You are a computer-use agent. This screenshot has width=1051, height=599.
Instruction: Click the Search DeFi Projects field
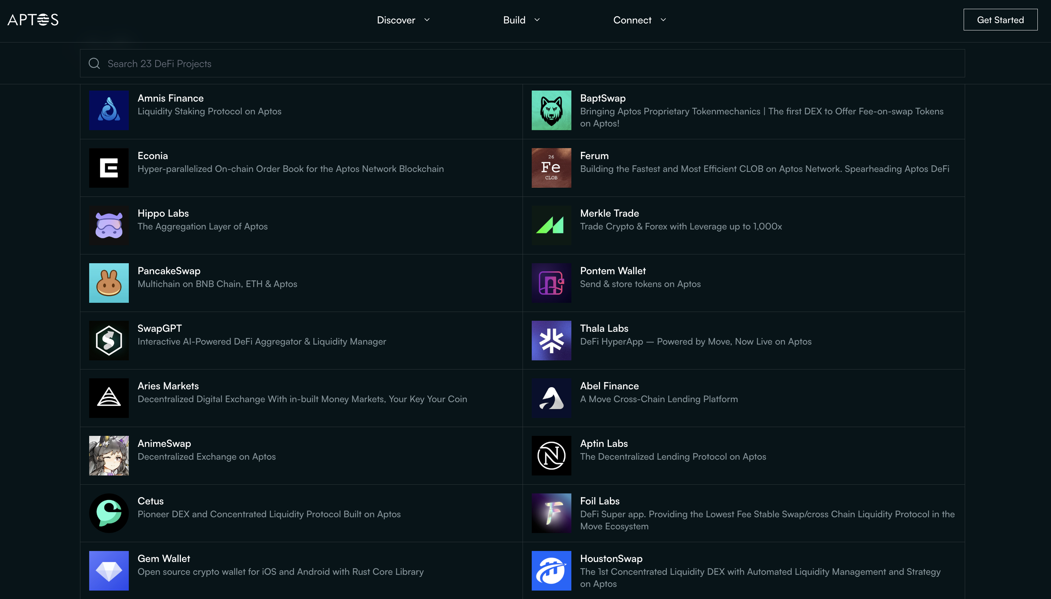tap(522, 63)
